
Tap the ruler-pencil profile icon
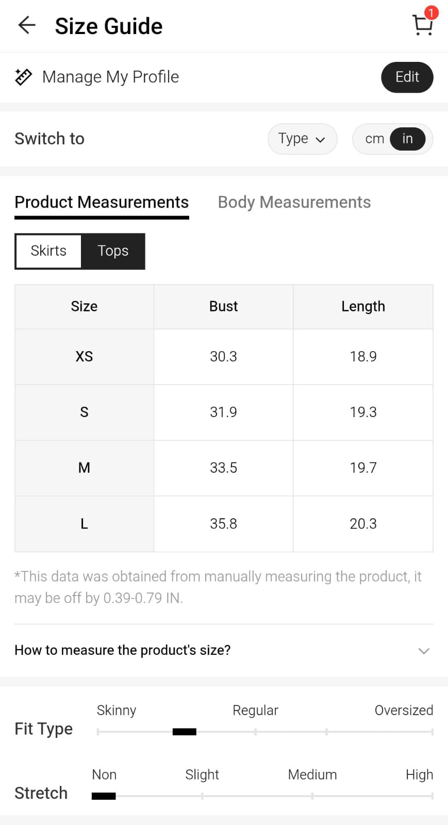click(x=23, y=77)
